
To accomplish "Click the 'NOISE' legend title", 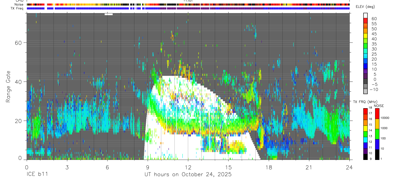I will click(379, 106).
